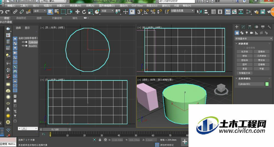
Task: Toggle the 3D Snaps button
Action: click(140, 12)
